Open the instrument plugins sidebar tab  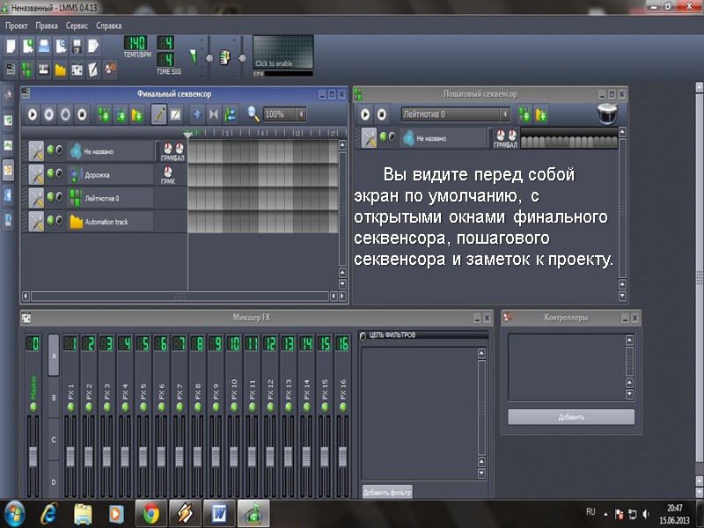(x=9, y=95)
